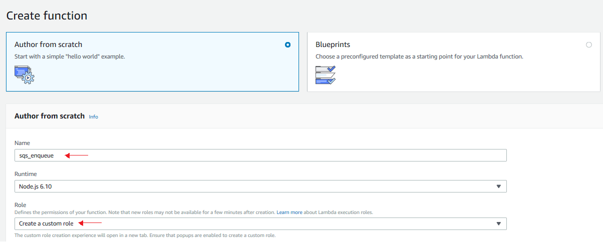This screenshot has height=242, width=603.
Task: Click the Name field label
Action: coord(22,143)
